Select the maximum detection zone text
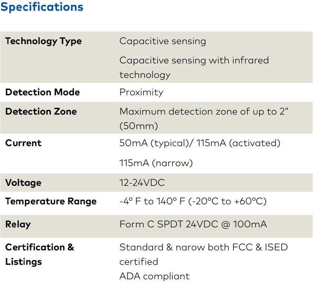The image size is (314, 283). click(204, 119)
